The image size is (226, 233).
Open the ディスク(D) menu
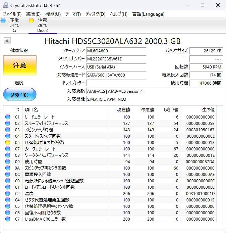point(95,14)
